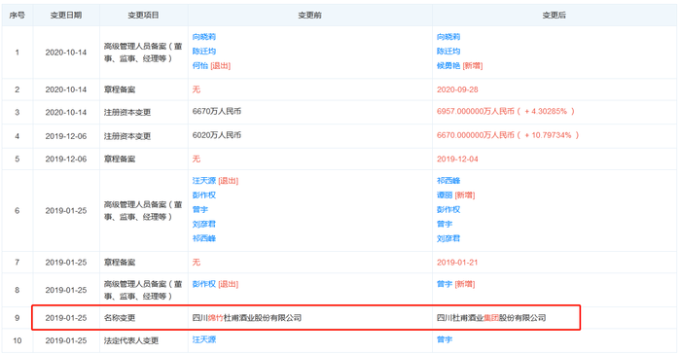Click 名称变更 in row 9
This screenshot has width=681, height=355.
coord(120,318)
